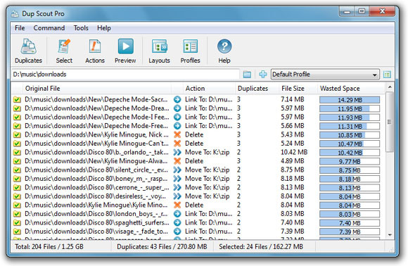
Task: Click delete X icon for Kylie Minogue\Kylie Mino row
Action: [177, 205]
